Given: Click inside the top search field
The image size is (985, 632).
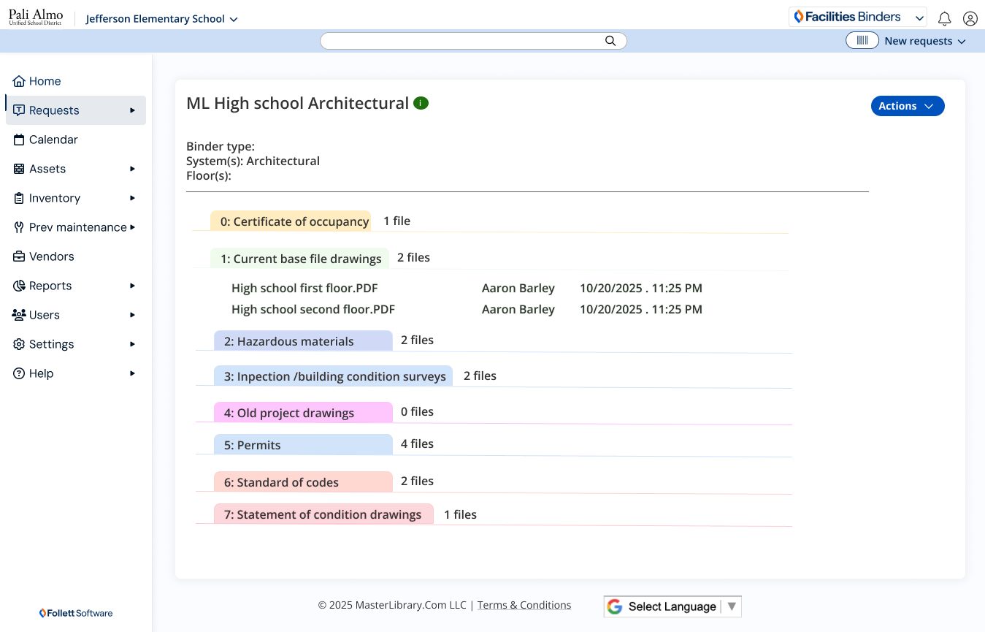Looking at the screenshot, I should tap(460, 41).
